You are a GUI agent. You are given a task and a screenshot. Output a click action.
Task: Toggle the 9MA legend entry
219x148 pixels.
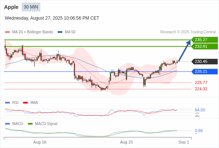pyautogui.click(x=30, y=102)
